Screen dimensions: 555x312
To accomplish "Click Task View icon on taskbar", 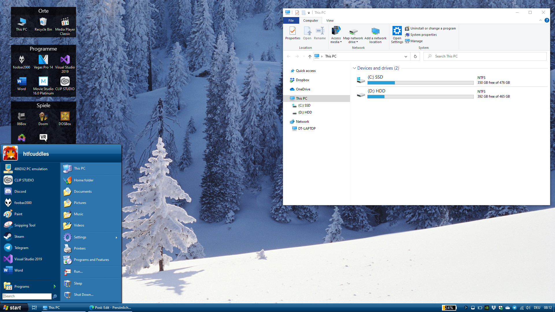I will tap(34, 308).
